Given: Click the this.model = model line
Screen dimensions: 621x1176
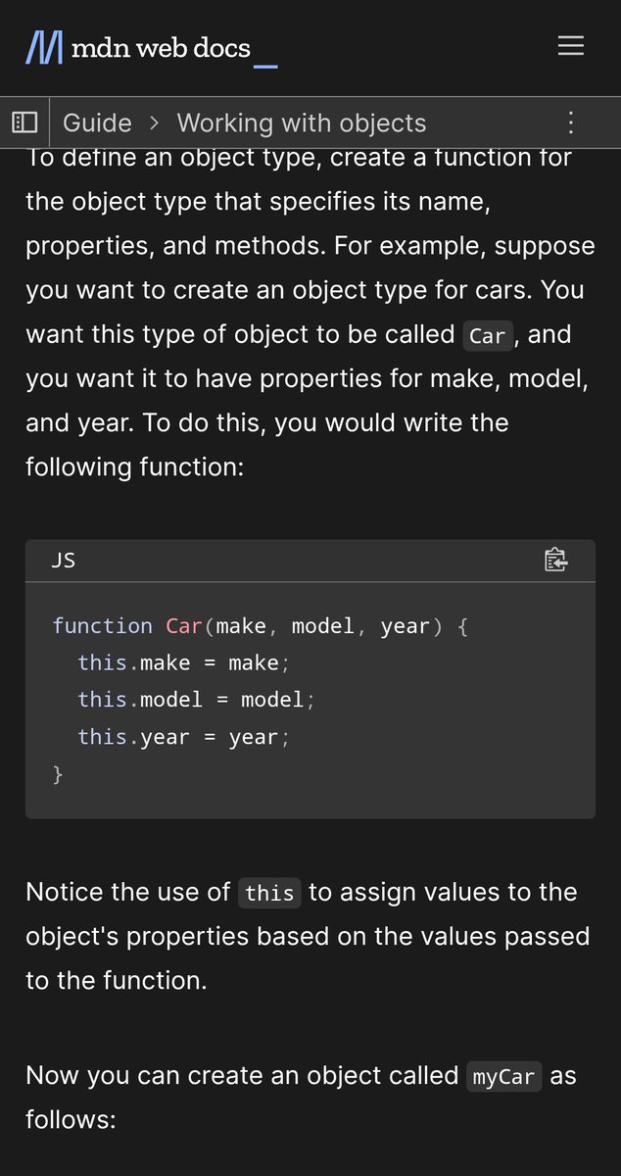Looking at the screenshot, I should click(x=197, y=700).
